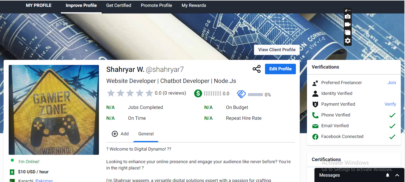Screen dimensions: 405x182
Task: Open the Promote Profile tab
Action: pyautogui.click(x=156, y=5)
